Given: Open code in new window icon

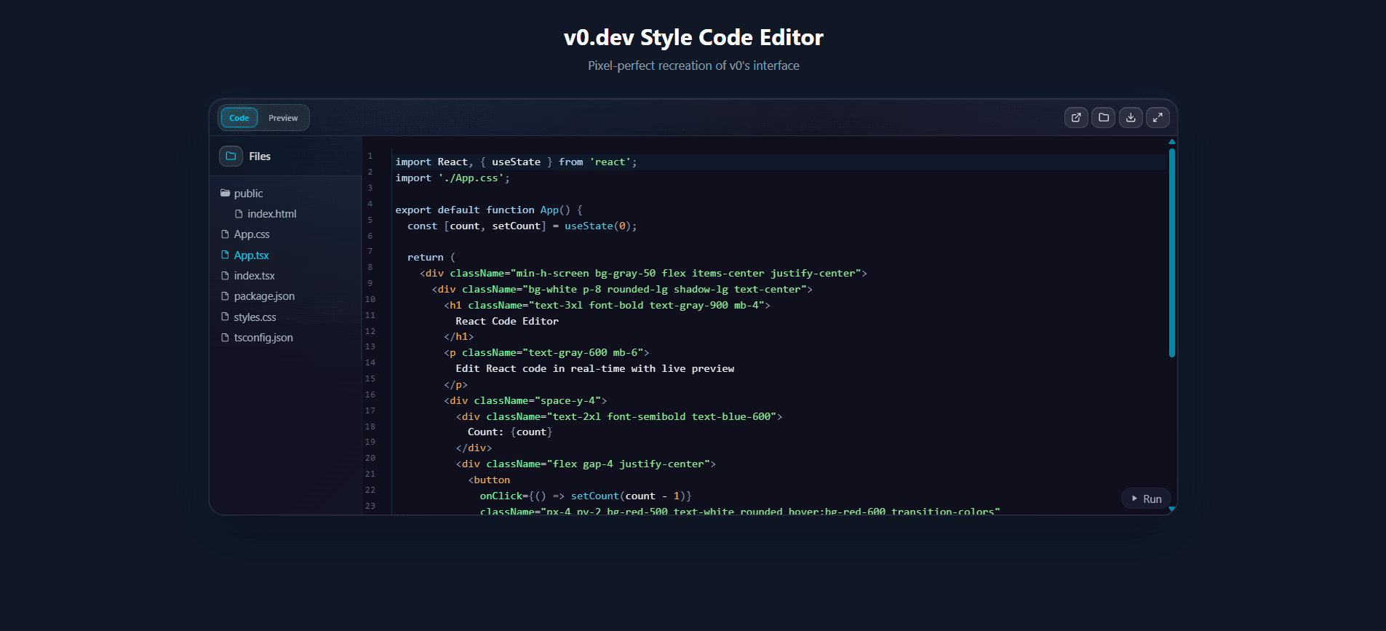Looking at the screenshot, I should pos(1076,117).
